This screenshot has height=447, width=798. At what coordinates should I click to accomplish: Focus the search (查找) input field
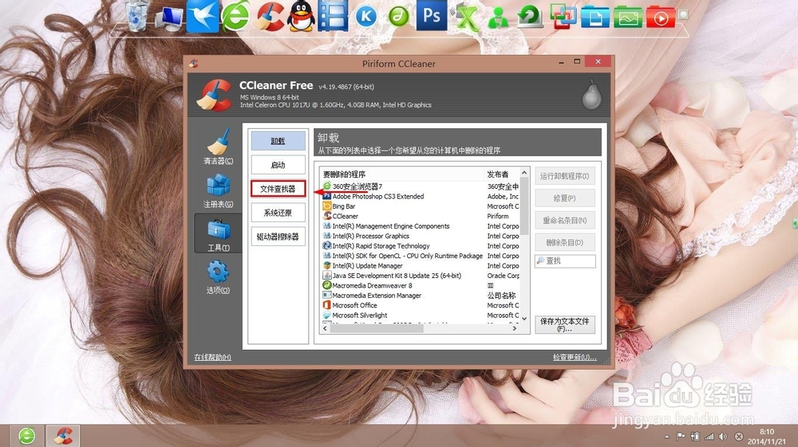point(565,261)
